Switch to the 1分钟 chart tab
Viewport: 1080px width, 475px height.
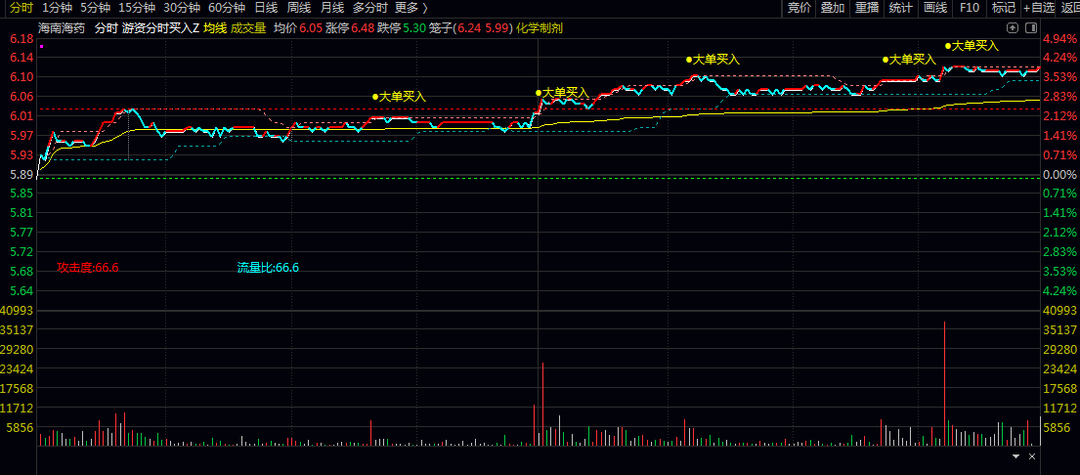(x=57, y=8)
